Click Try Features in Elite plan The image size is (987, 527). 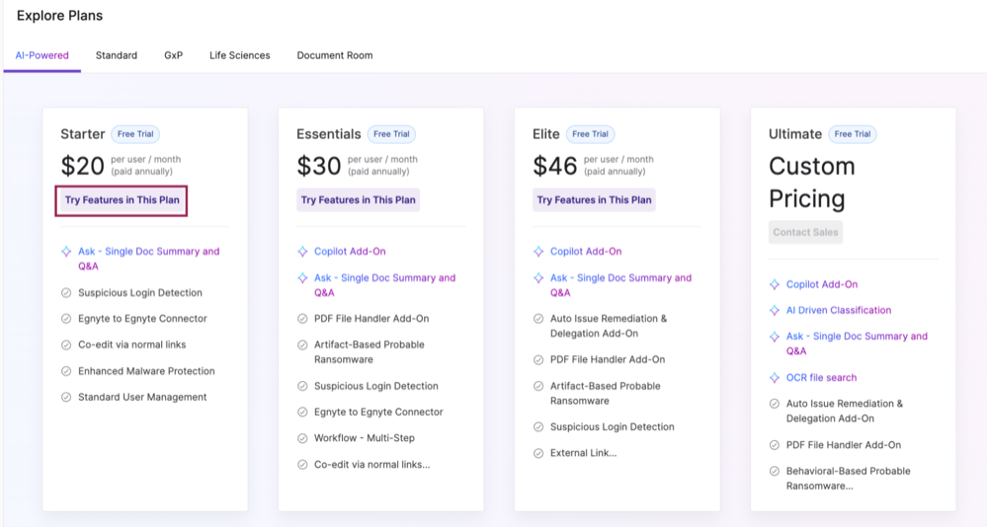tap(594, 200)
